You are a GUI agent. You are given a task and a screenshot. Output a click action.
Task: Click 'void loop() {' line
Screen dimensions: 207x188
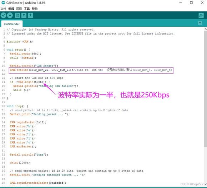click(x=17, y=106)
